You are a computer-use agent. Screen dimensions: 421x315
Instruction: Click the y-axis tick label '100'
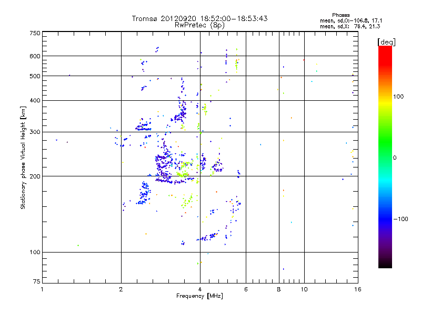[x=35, y=253]
